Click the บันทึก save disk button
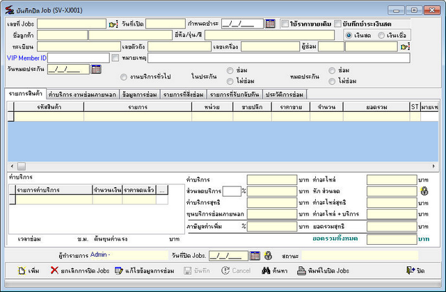Screen dimensions: 446x292 click(x=196, y=270)
